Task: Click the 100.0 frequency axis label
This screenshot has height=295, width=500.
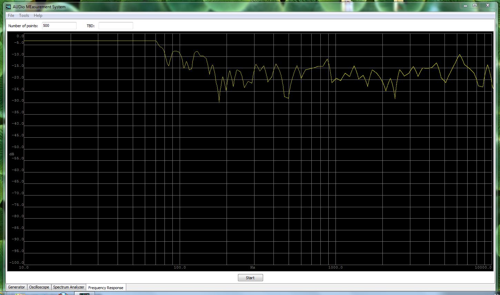Action: pos(180,267)
